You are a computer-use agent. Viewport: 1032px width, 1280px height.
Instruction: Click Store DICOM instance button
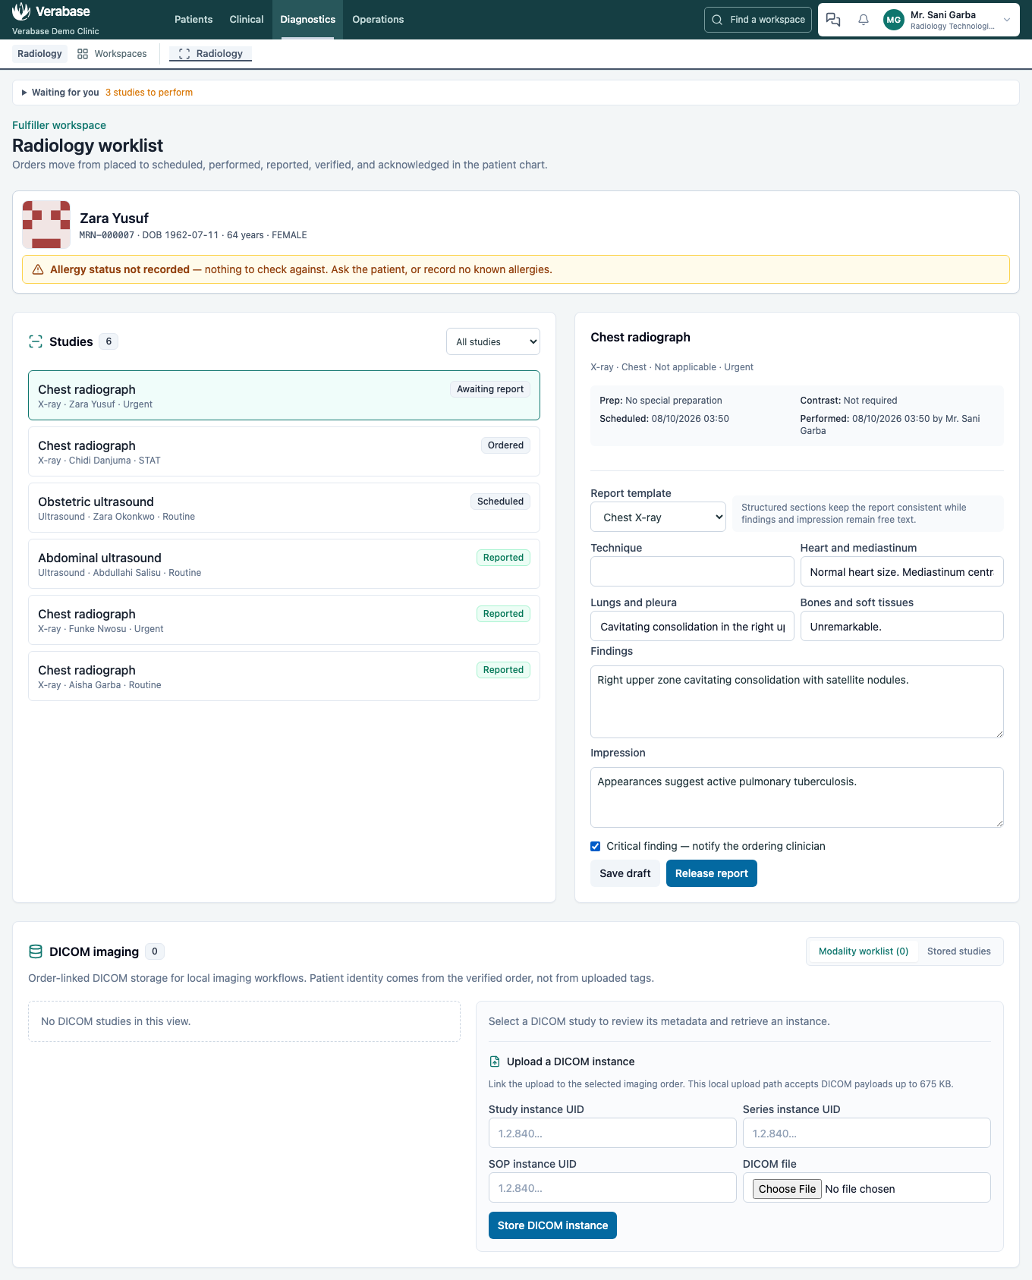coord(552,1225)
